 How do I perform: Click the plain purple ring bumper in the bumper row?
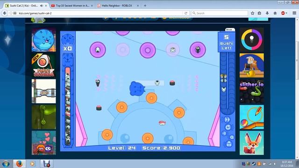pyautogui.click(x=148, y=50)
